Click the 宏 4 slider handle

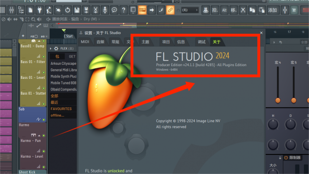(278, 100)
